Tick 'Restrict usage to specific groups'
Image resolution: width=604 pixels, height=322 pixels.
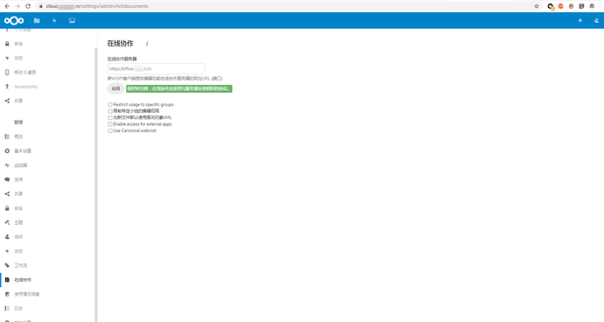click(x=110, y=105)
